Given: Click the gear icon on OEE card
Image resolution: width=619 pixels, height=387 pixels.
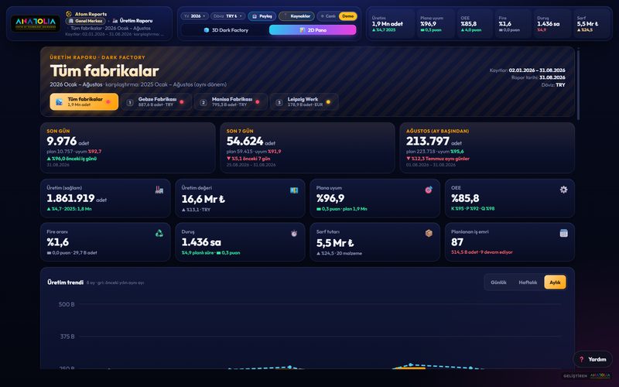Looking at the screenshot, I should (564, 190).
